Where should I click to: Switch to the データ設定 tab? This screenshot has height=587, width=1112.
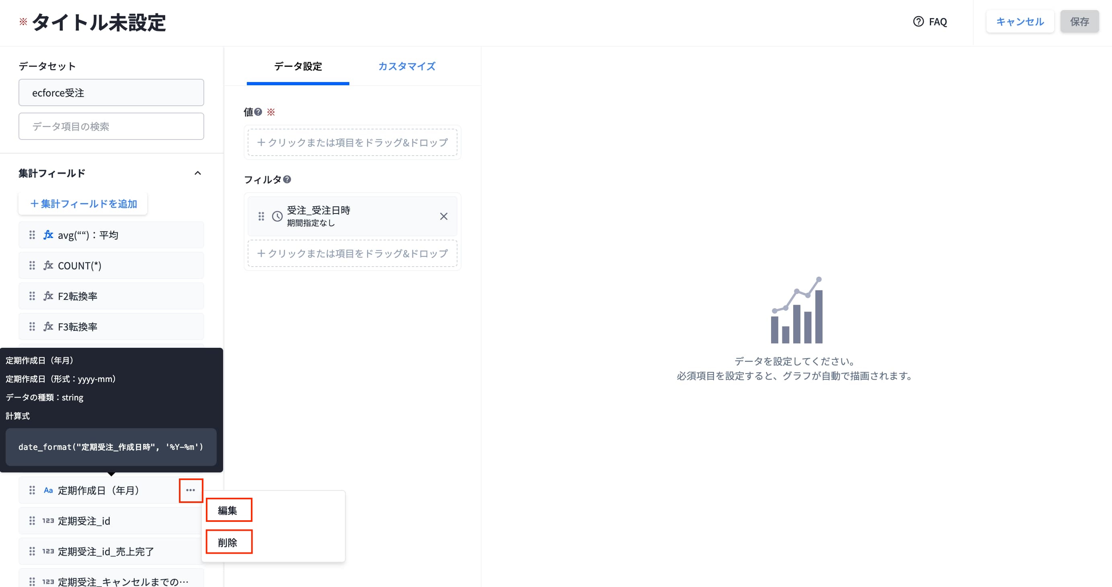pos(298,66)
